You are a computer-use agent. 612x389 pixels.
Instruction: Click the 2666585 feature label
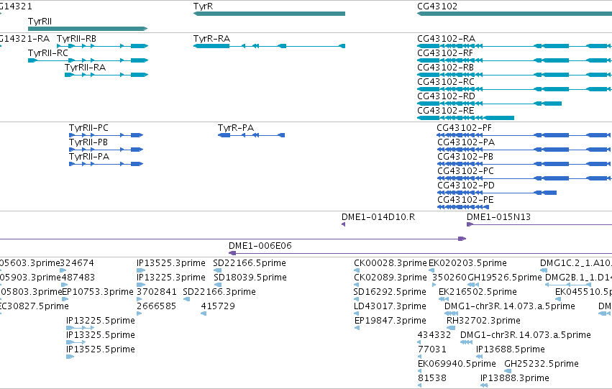tap(156, 307)
